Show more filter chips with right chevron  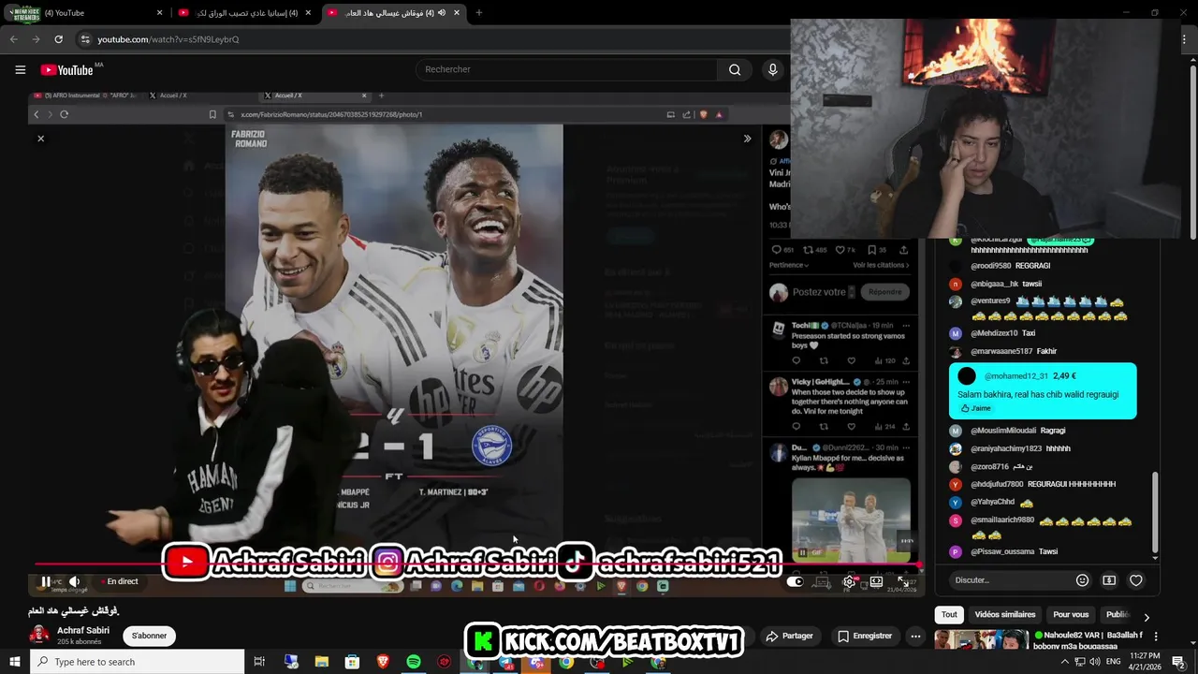pos(1147,617)
